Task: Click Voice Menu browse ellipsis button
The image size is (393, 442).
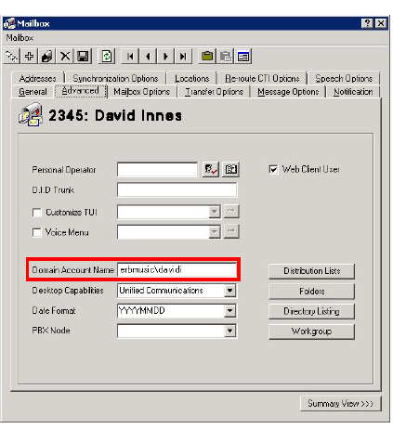Action: point(231,231)
